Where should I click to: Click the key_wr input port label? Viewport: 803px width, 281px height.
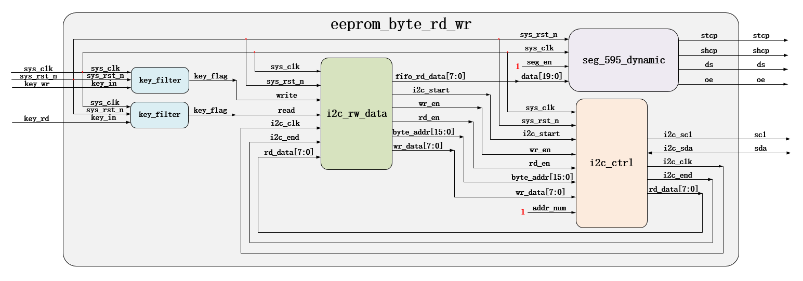37,84
